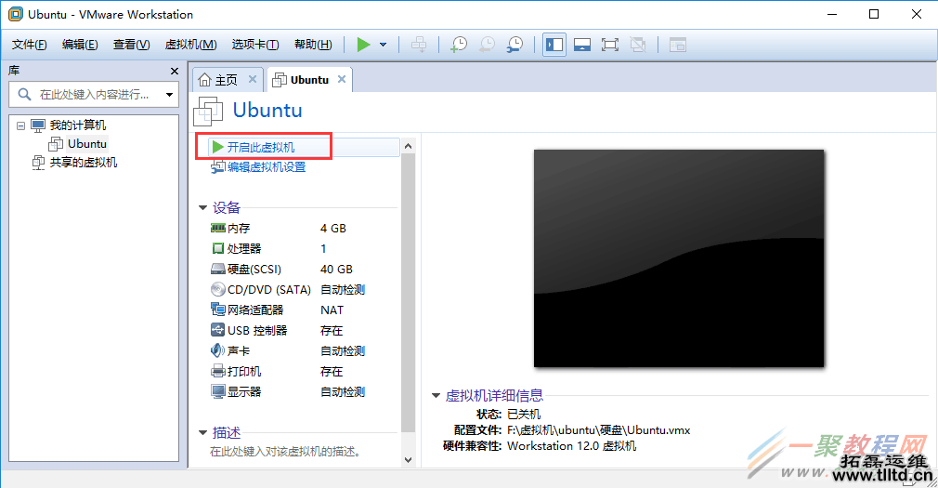This screenshot has width=938, height=488.
Task: Click the library search input field
Action: tap(93, 95)
